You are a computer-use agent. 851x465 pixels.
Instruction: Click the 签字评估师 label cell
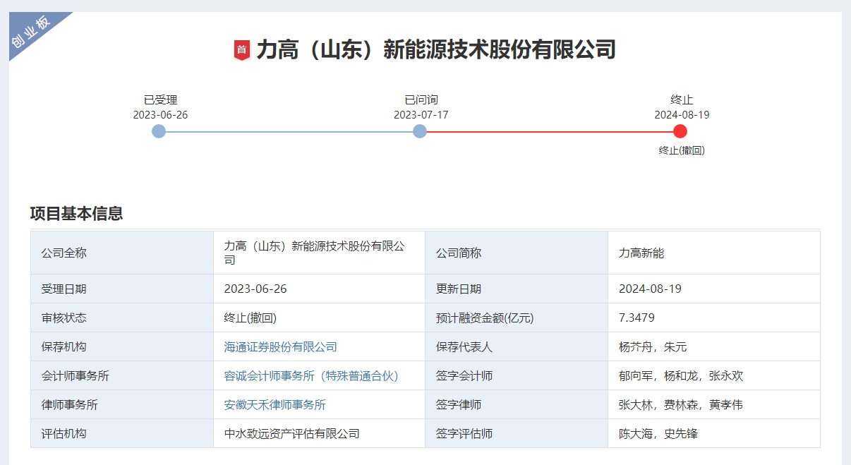tap(517, 434)
